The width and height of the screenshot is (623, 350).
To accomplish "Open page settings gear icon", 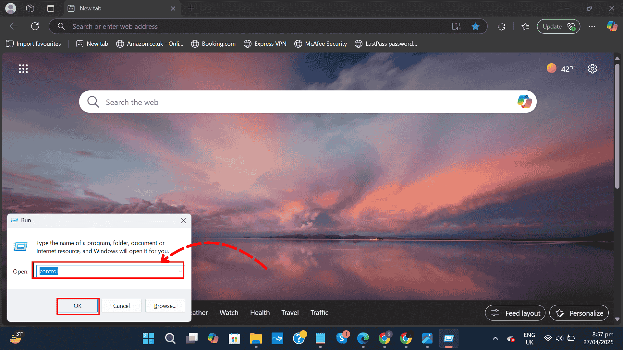I will pyautogui.click(x=592, y=69).
